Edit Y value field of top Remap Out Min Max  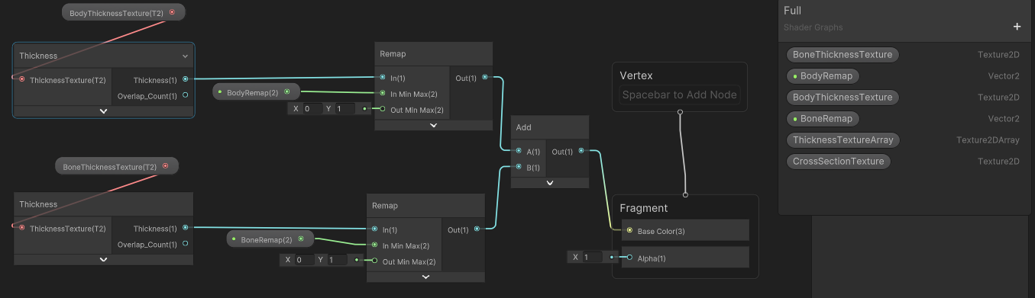tap(344, 109)
